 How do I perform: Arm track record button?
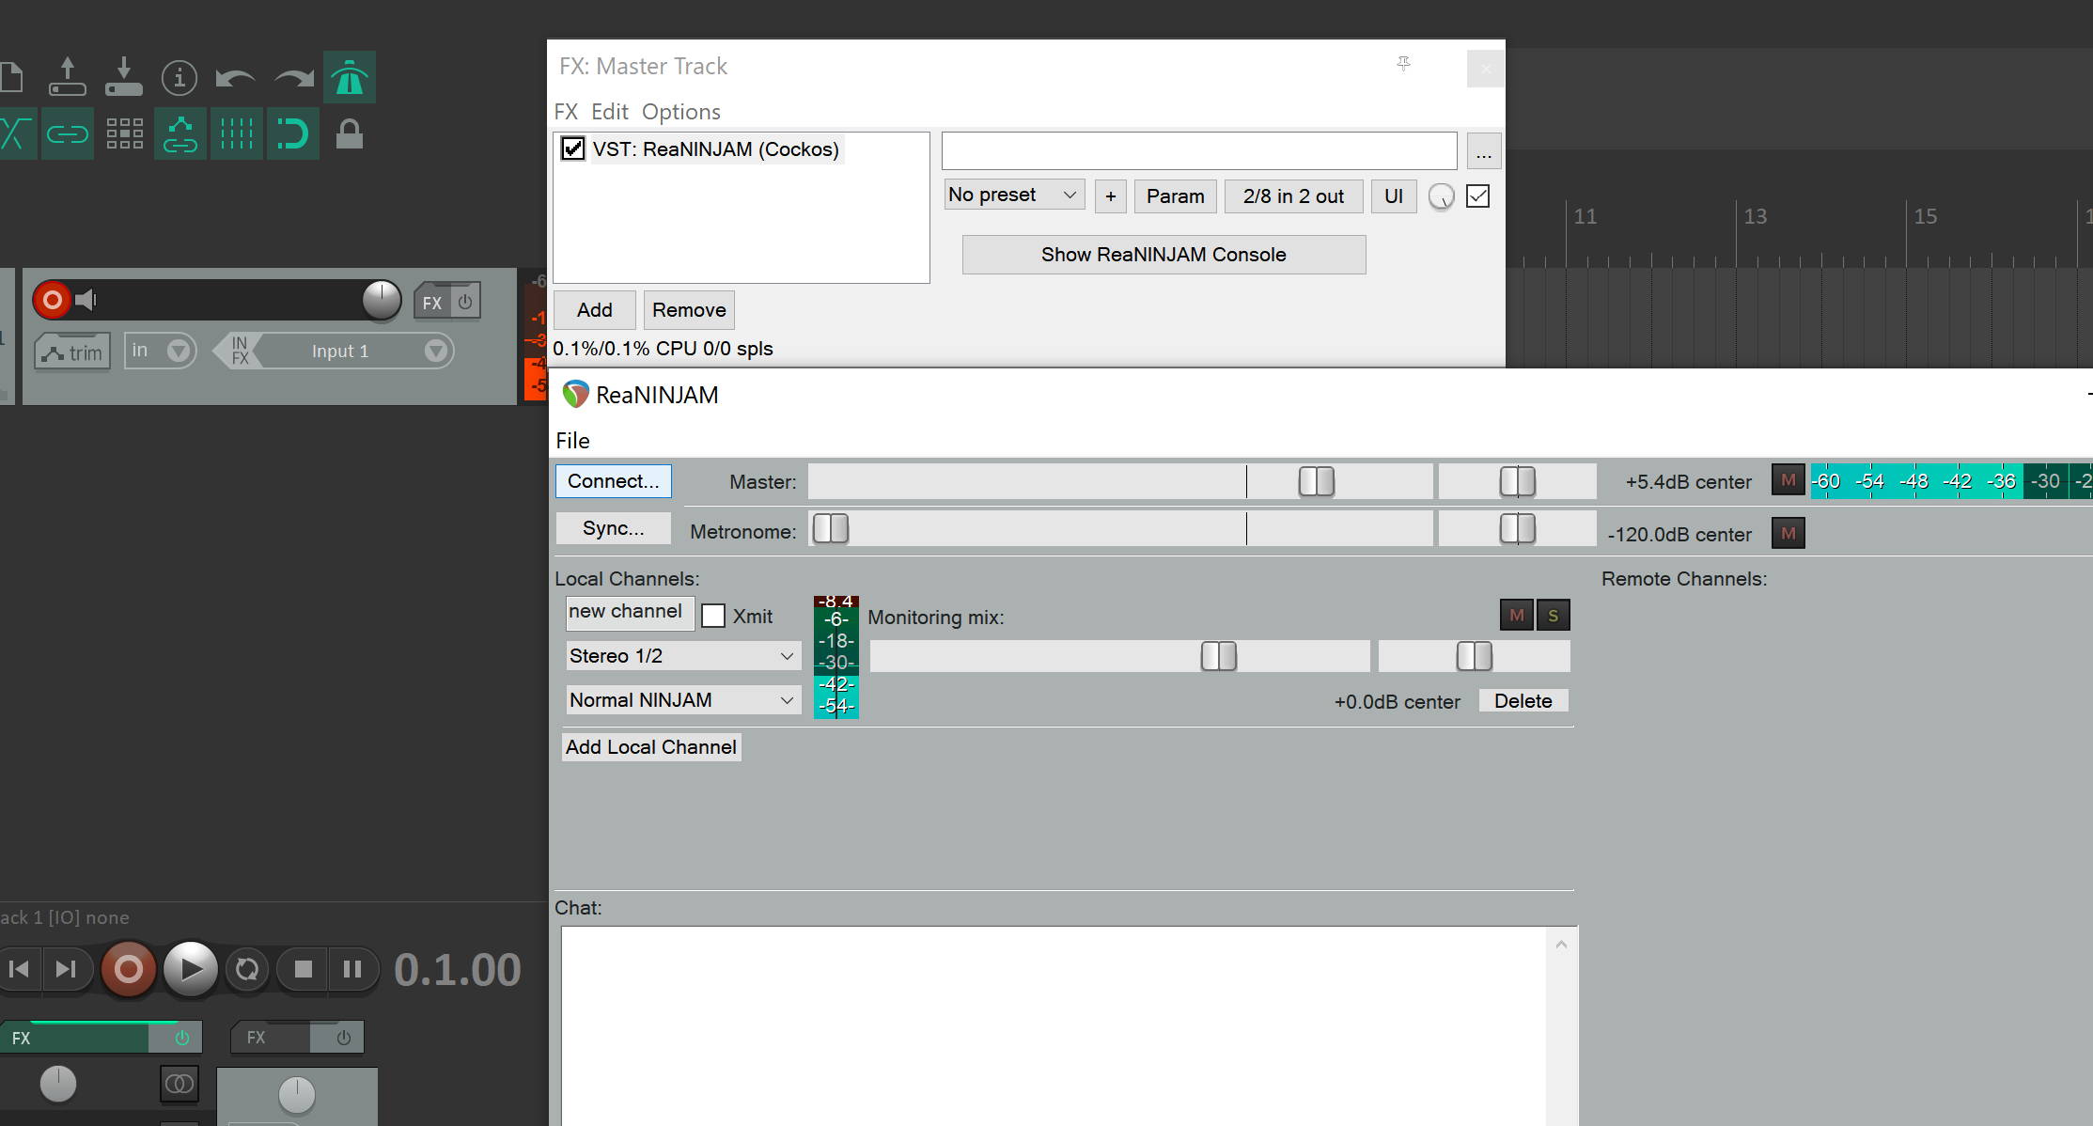(53, 300)
